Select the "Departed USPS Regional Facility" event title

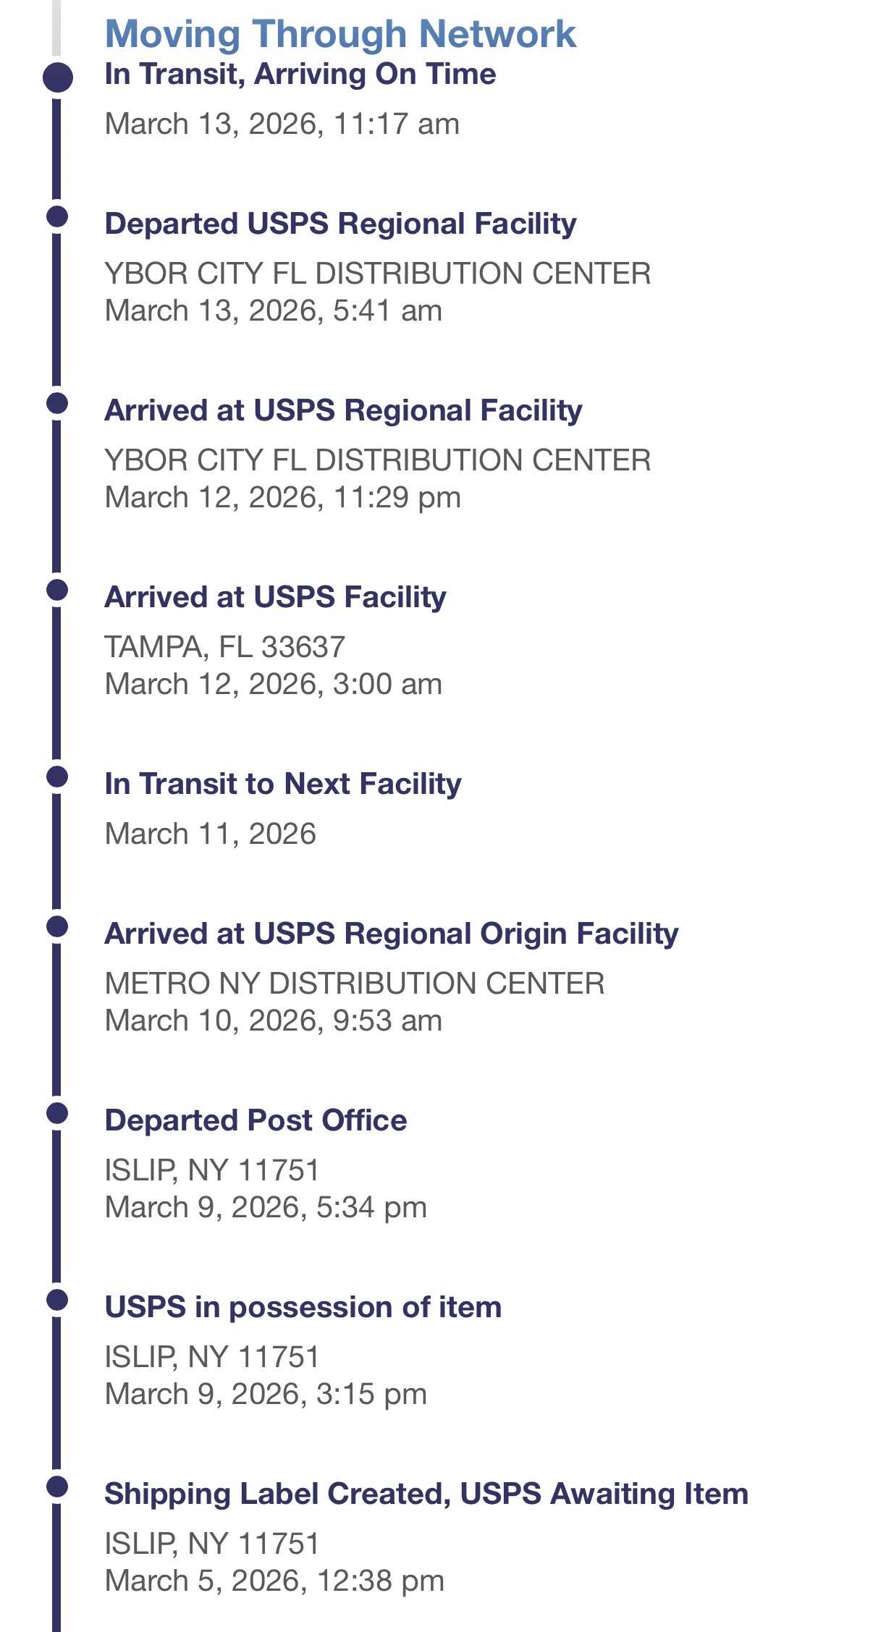(340, 224)
